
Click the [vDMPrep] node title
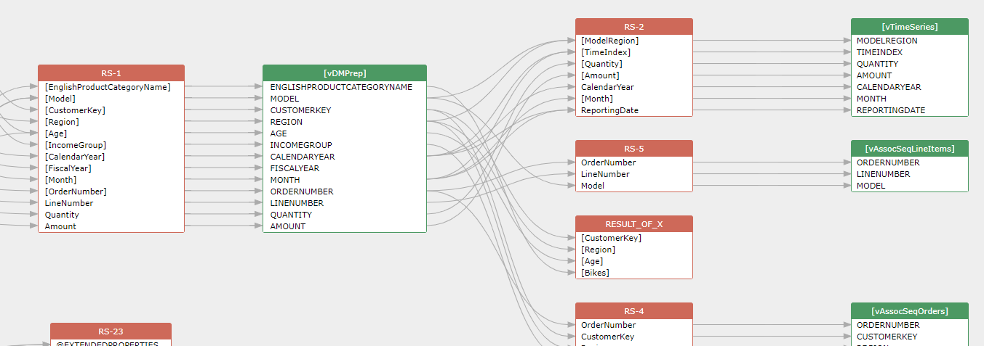[x=344, y=73]
